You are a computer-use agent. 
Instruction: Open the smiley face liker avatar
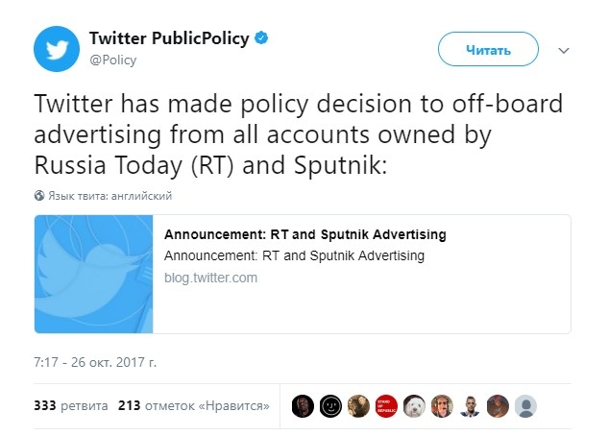pyautogui.click(x=330, y=405)
